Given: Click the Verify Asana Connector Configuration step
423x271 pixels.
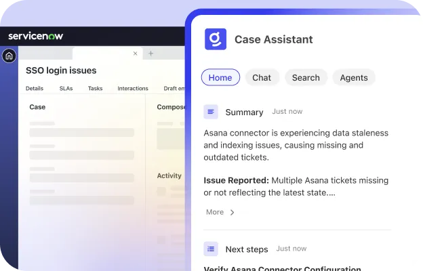Looking at the screenshot, I should click(282, 268).
